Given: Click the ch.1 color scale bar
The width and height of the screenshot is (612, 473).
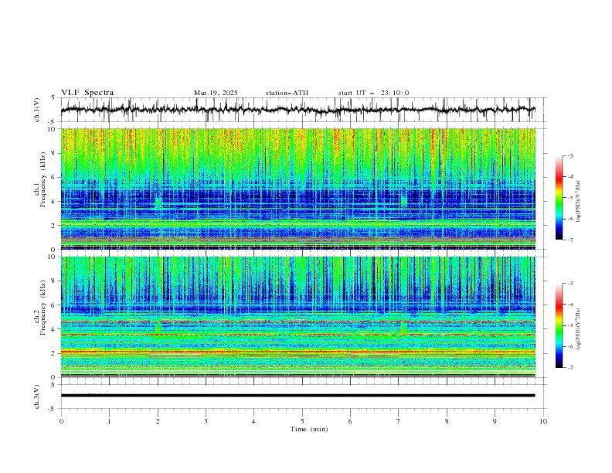Looking at the screenshot, I should [x=559, y=198].
